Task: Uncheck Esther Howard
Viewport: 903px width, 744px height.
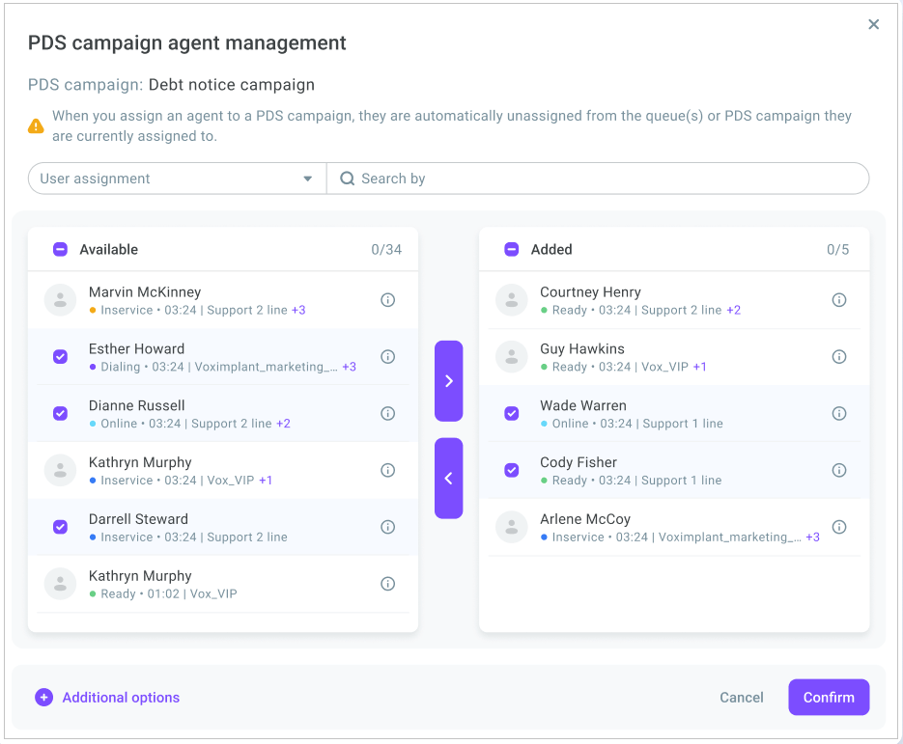Action: tap(60, 357)
